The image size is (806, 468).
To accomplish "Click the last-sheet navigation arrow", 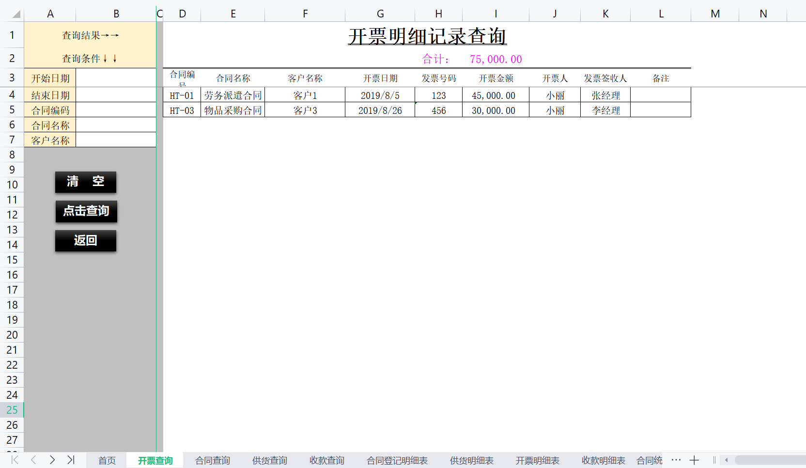I will (x=71, y=460).
